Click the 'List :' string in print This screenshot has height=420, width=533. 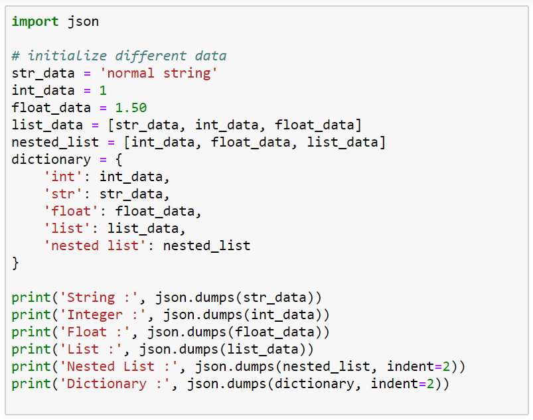[x=92, y=349]
